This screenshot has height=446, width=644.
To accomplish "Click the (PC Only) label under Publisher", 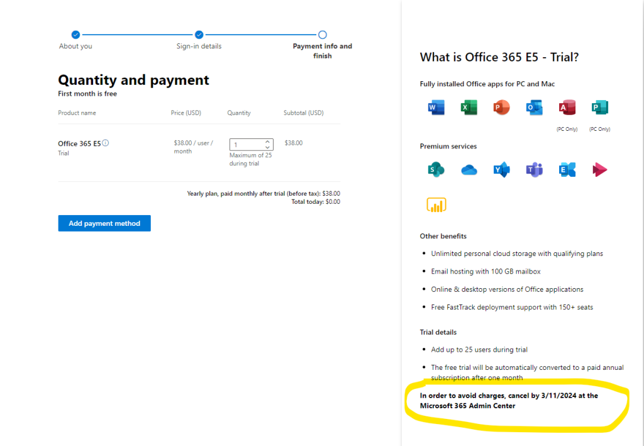I will point(599,129).
